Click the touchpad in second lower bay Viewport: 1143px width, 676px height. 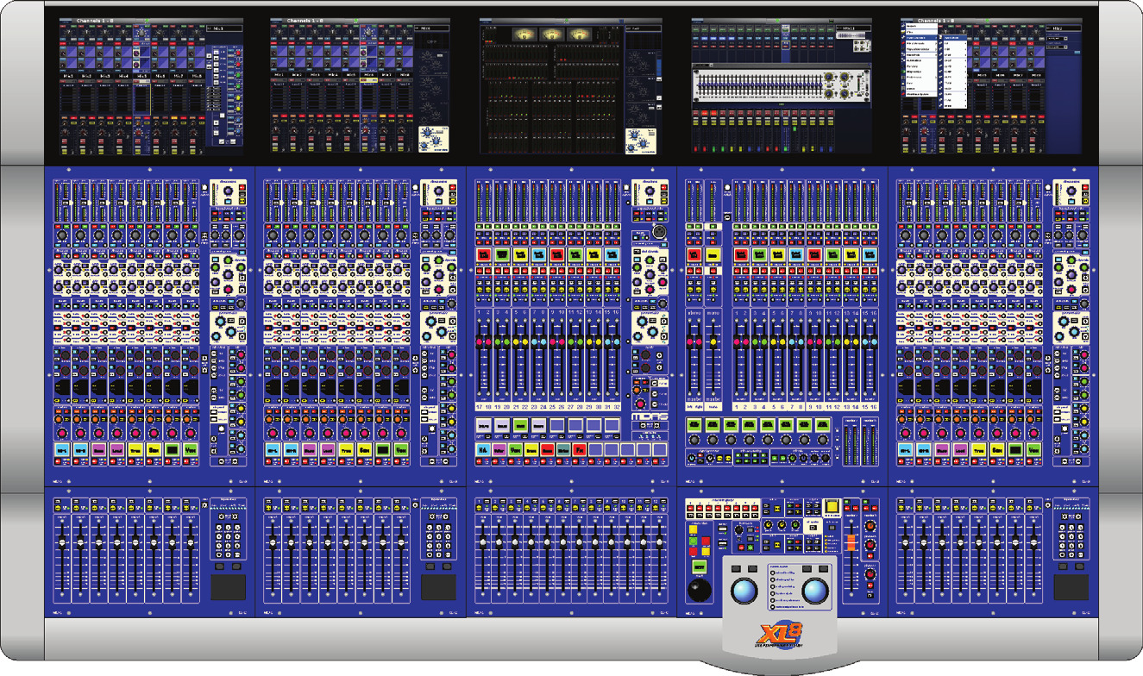click(438, 587)
